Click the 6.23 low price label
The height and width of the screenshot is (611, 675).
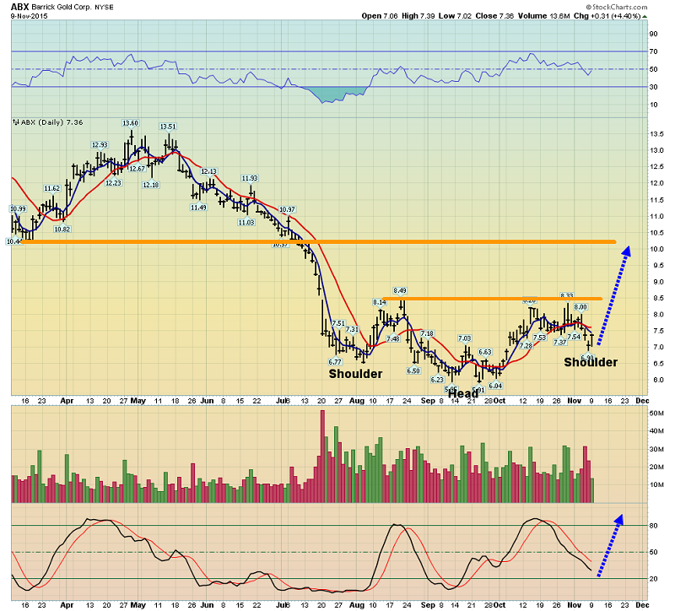[x=437, y=380]
